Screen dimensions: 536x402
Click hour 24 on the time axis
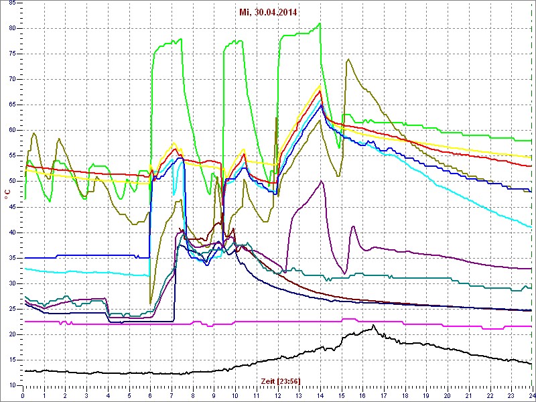pos(531,395)
